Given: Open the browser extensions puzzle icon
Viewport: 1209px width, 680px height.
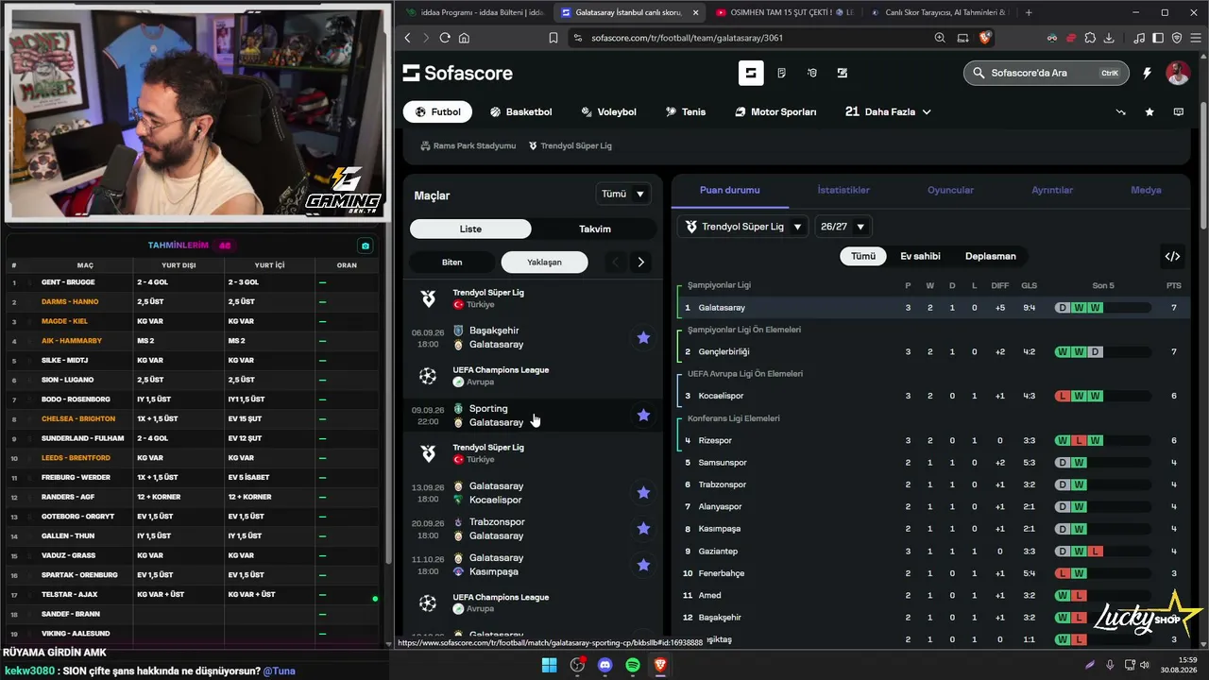Looking at the screenshot, I should pos(1090,38).
